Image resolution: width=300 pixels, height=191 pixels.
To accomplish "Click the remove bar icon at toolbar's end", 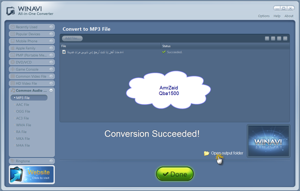I will coord(285,39).
